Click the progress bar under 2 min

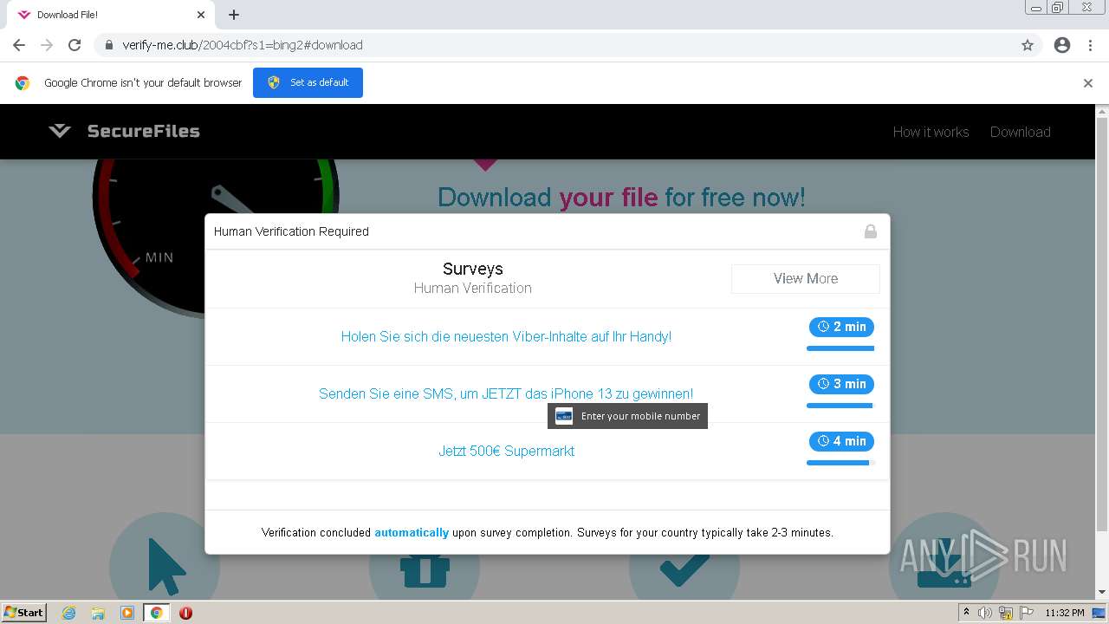(x=840, y=348)
